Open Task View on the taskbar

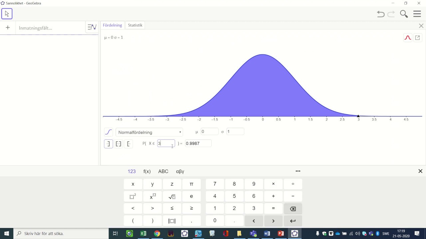tap(115, 233)
